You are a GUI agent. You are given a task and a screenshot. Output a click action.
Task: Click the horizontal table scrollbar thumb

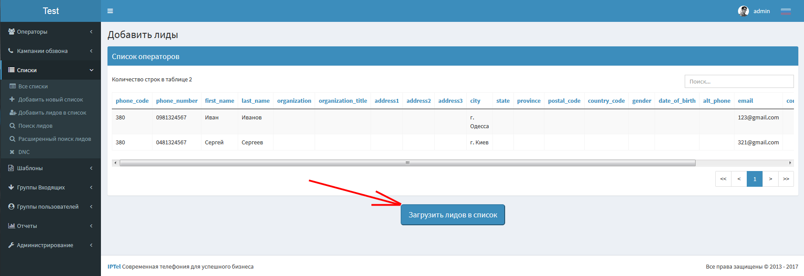click(x=407, y=163)
